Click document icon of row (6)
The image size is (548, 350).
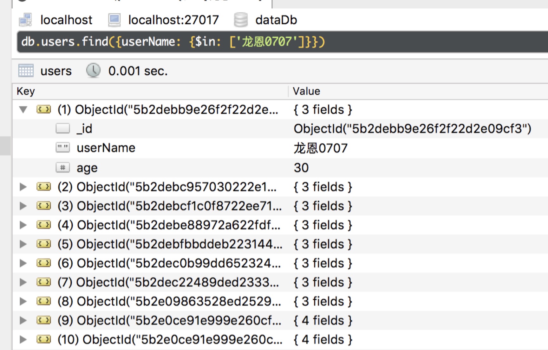[44, 263]
